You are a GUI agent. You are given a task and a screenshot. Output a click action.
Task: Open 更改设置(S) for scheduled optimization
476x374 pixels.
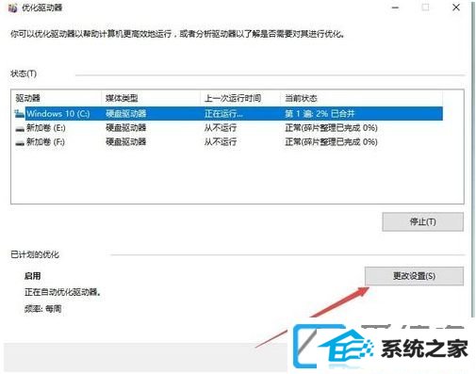(x=414, y=276)
